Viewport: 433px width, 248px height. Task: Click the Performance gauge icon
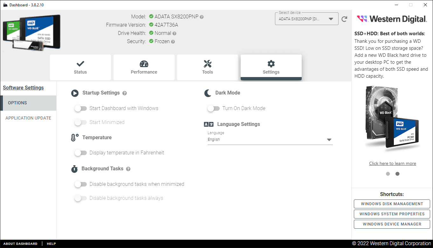144,64
